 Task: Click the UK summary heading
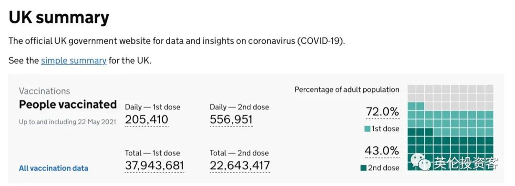(59, 18)
